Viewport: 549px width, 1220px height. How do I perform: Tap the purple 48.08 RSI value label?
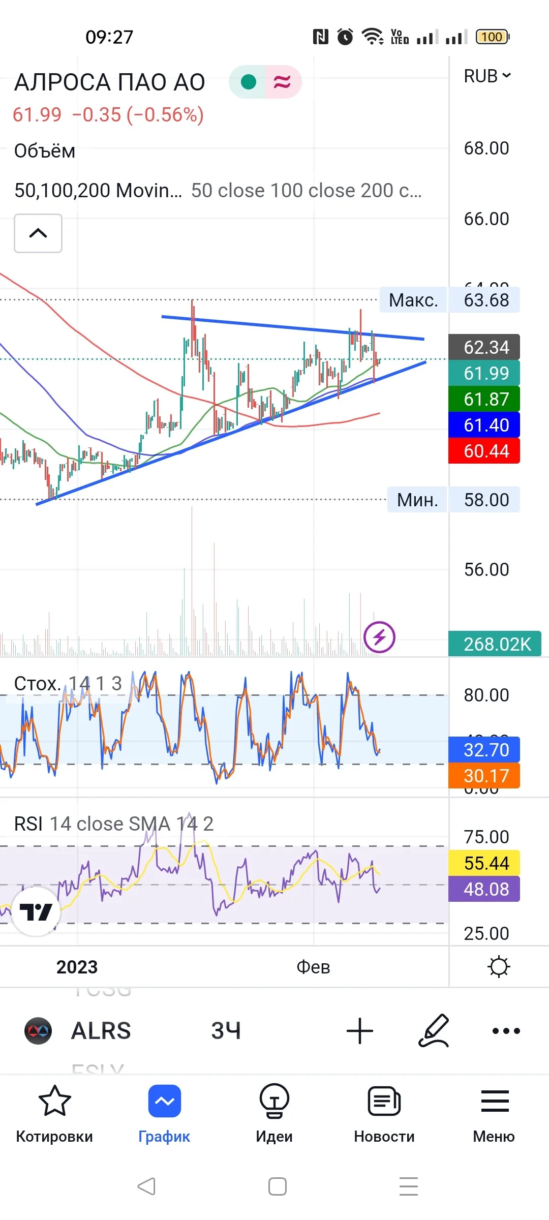tap(484, 889)
